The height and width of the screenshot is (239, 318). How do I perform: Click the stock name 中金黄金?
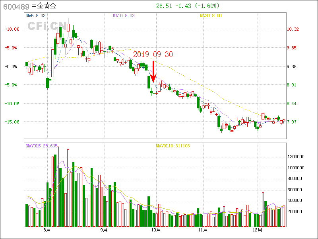tap(44, 6)
